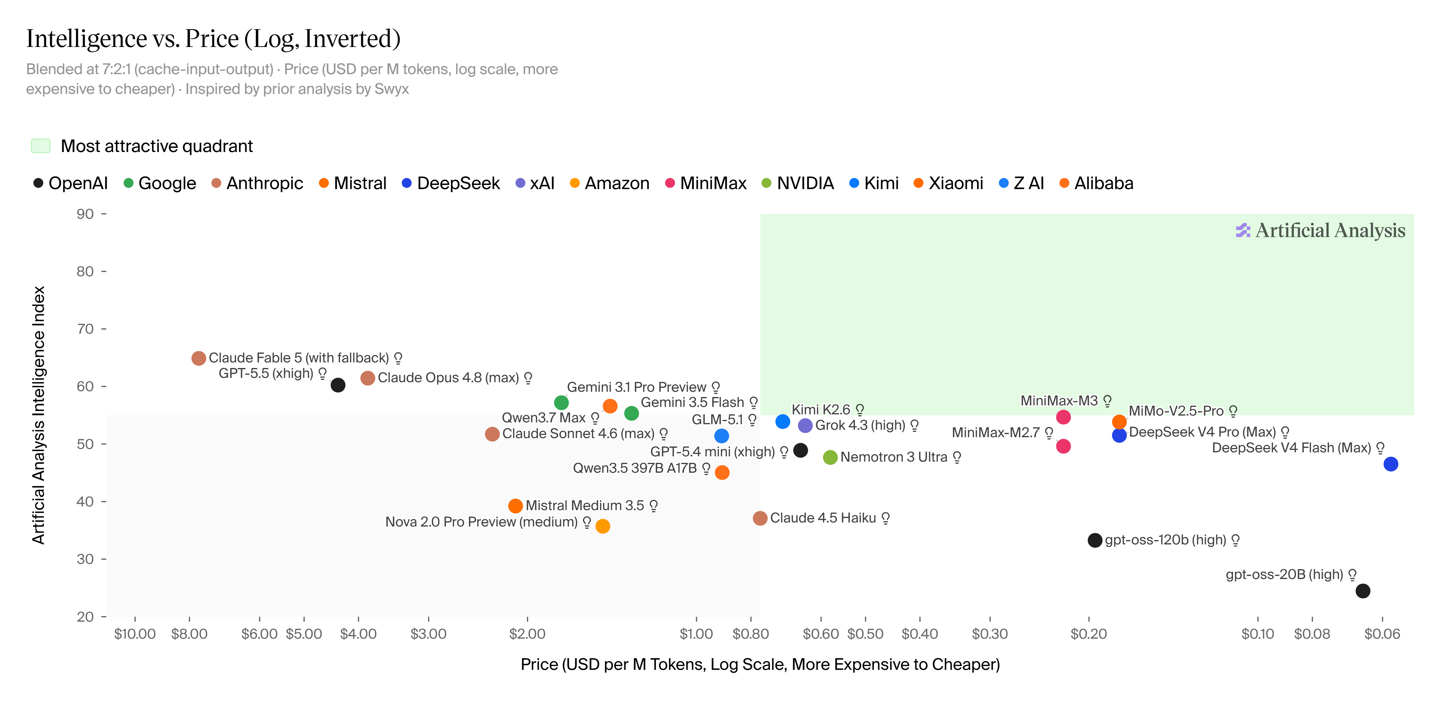Viewport: 1434px width, 702px height.
Task: Toggle the Anthropic legend entry
Action: click(257, 183)
